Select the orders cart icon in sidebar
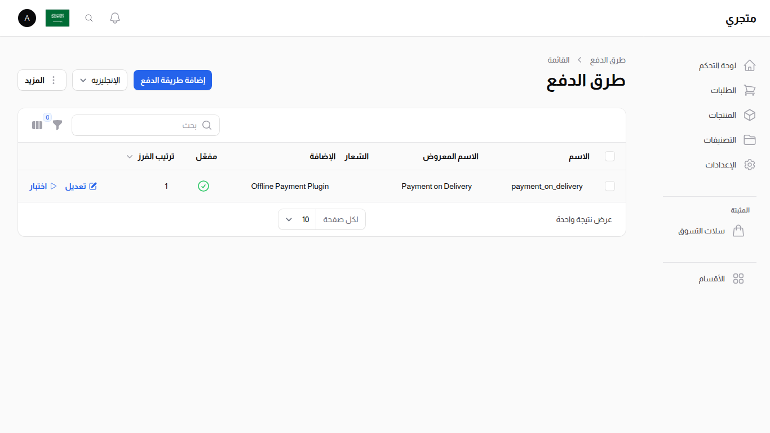Screen dimensions: 770x433 [750, 90]
